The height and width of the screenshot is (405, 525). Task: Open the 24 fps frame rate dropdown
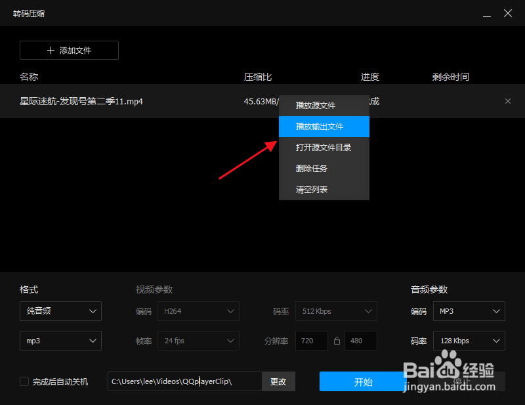(x=198, y=341)
